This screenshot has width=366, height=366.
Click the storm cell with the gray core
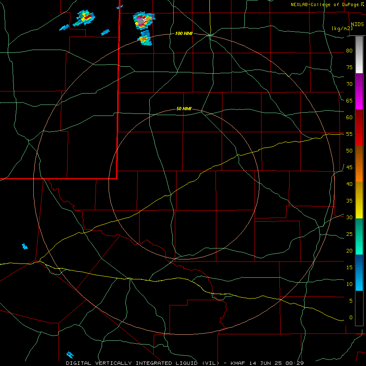(143, 21)
